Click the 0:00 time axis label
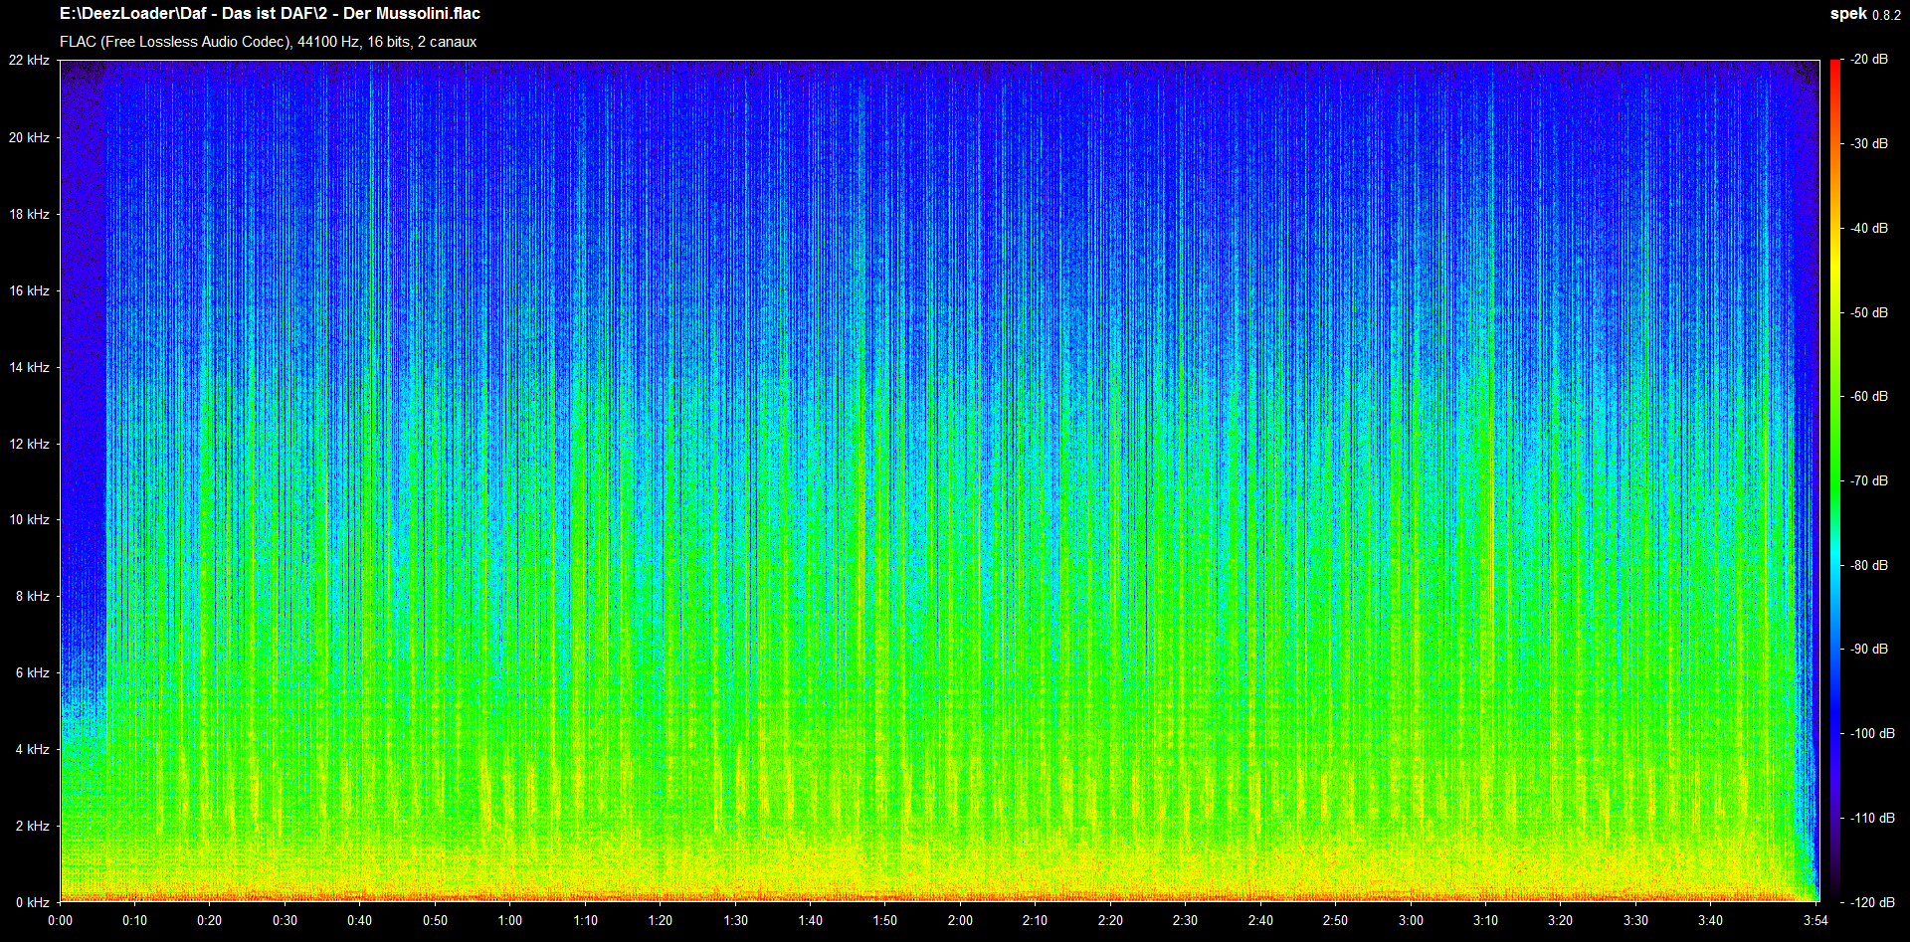Image resolution: width=1910 pixels, height=942 pixels. [60, 920]
